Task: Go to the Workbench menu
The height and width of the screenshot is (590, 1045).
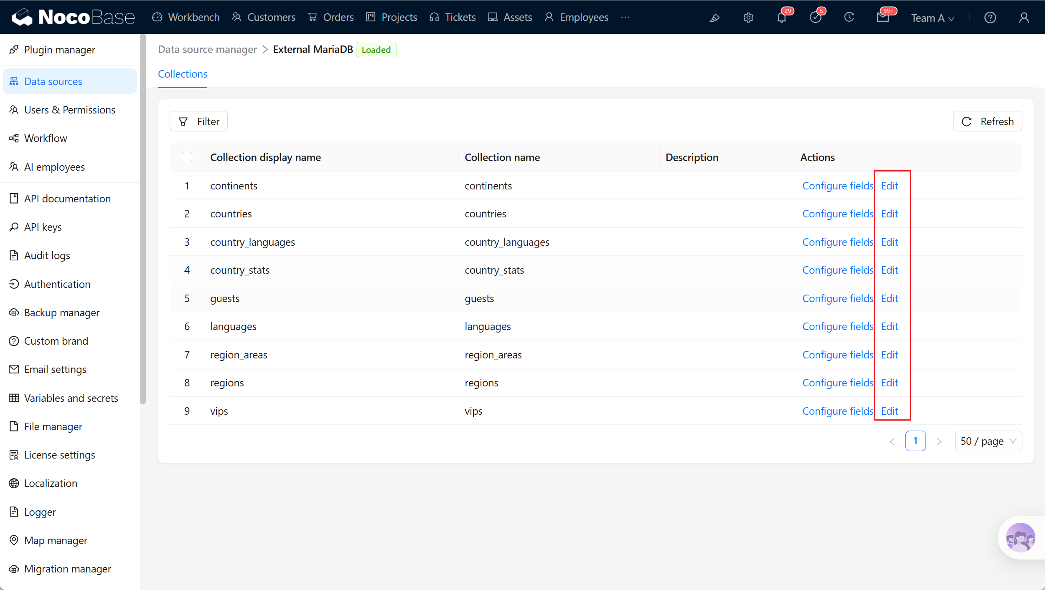Action: [x=186, y=17]
